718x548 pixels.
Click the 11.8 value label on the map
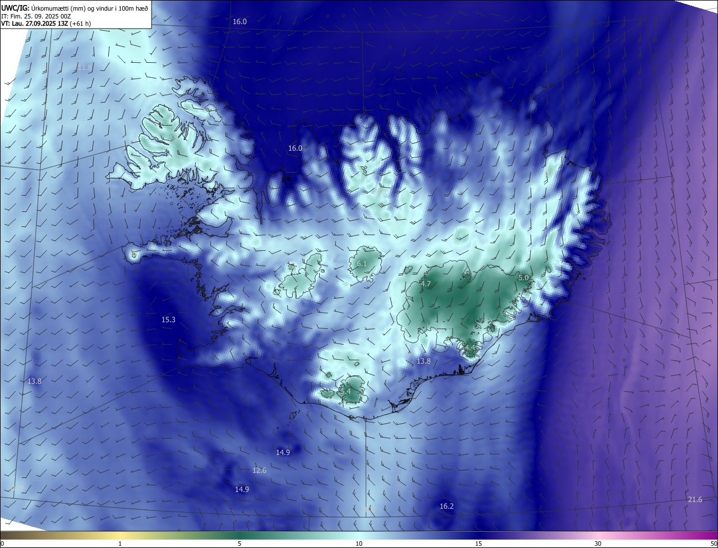click(x=85, y=67)
